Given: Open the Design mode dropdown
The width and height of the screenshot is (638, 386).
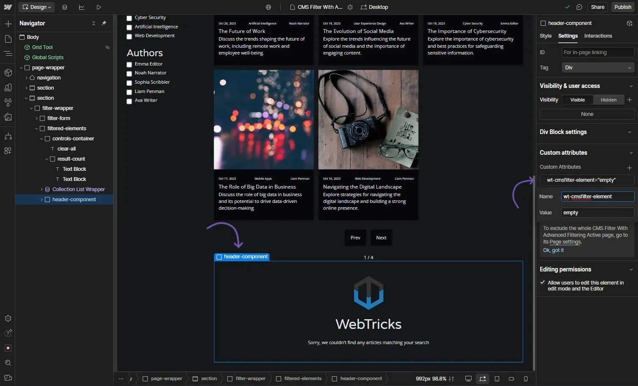Looking at the screenshot, I should (x=37, y=7).
